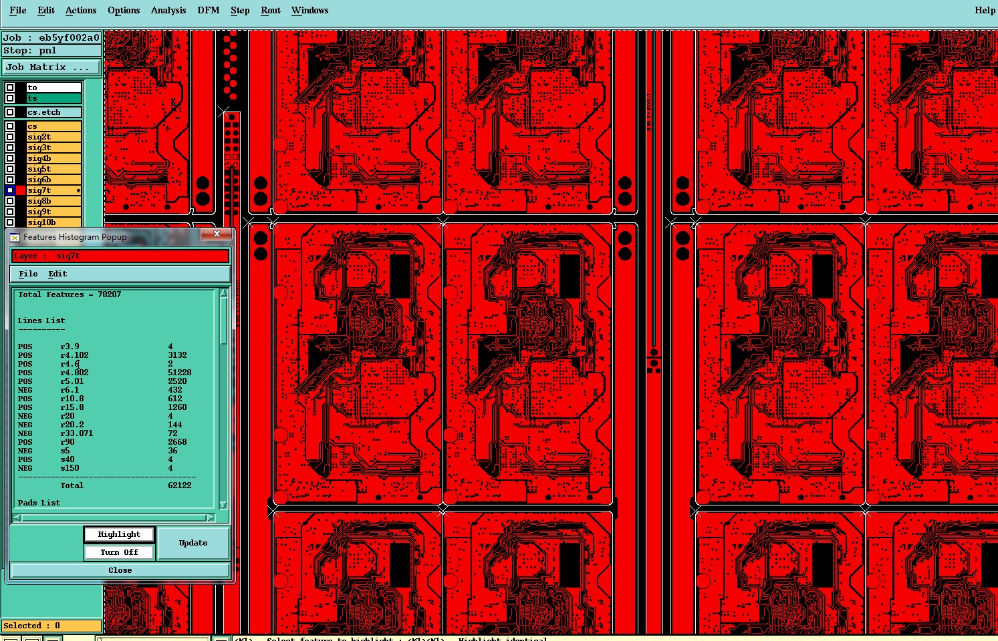Open the Edit menu in main menu bar
This screenshot has height=641, width=998.
[46, 10]
